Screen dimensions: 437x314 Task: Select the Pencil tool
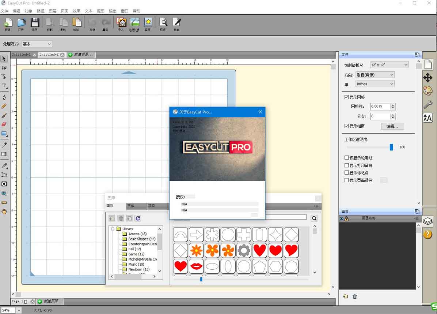[4, 106]
